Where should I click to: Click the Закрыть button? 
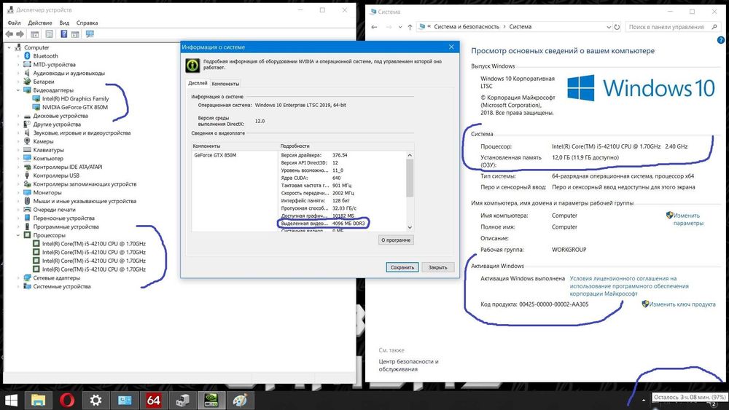pos(437,267)
